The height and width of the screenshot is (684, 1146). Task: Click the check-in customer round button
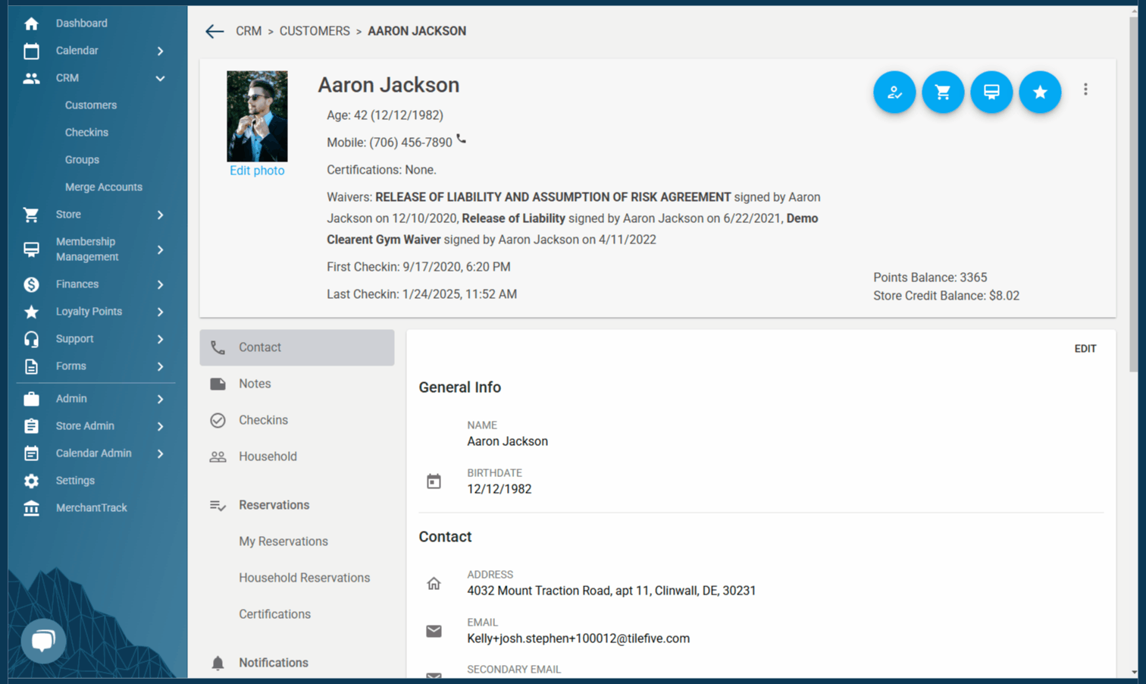coord(894,92)
